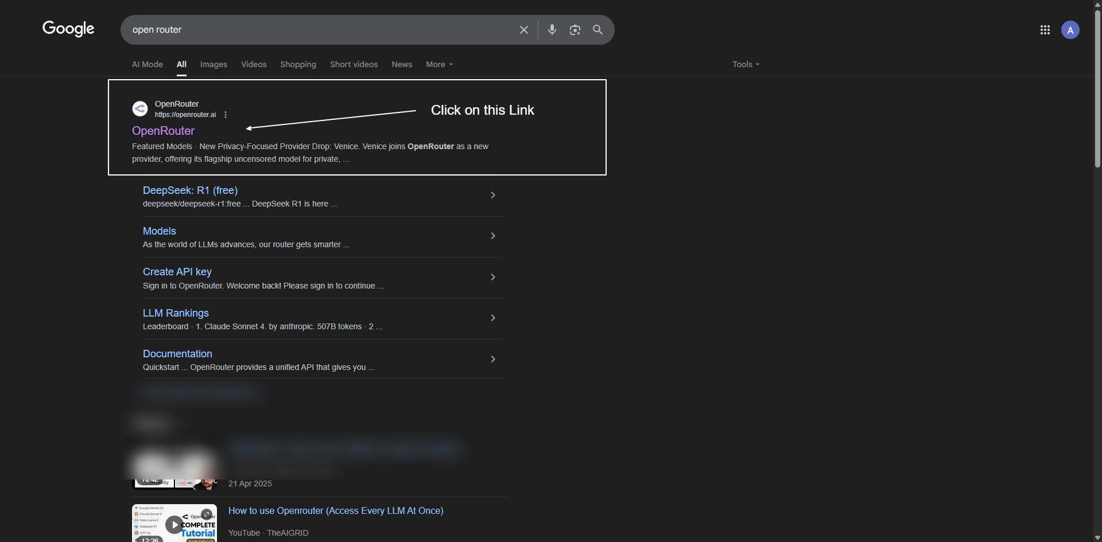Open the Google account avatar
1102x542 pixels.
click(x=1070, y=30)
